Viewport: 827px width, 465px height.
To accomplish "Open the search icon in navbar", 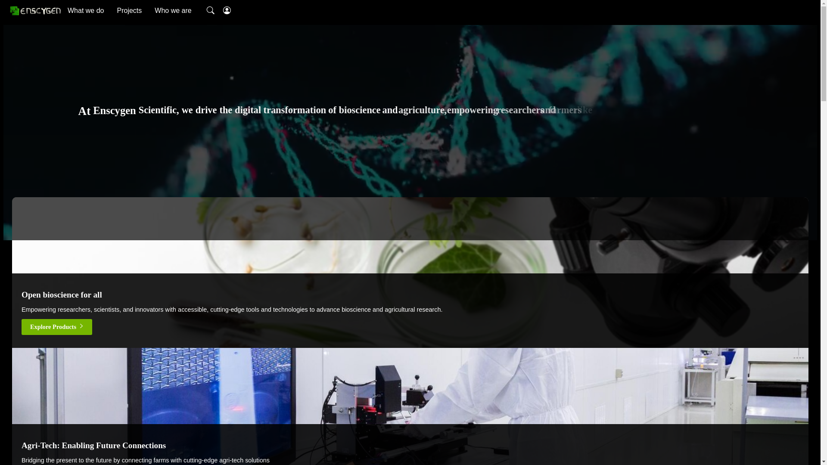I will [x=210, y=10].
